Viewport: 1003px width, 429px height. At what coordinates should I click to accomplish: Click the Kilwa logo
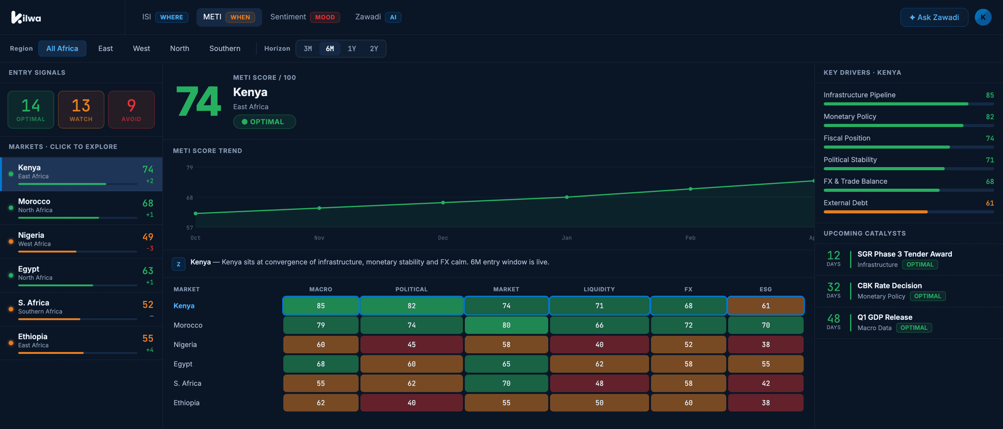point(26,18)
